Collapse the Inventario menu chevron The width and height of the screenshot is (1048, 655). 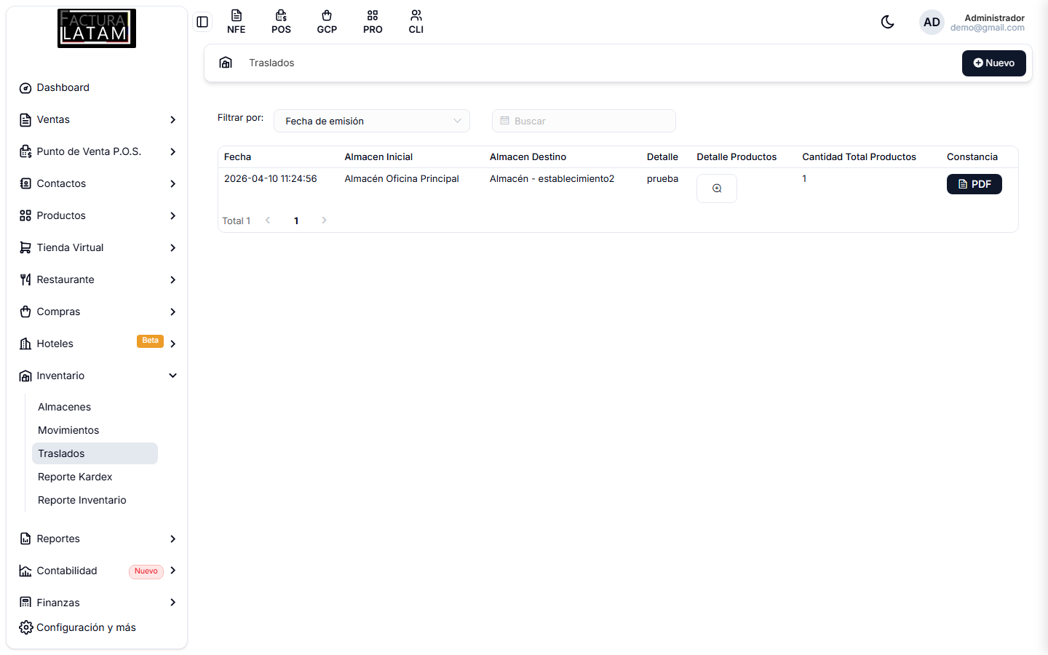tap(173, 376)
